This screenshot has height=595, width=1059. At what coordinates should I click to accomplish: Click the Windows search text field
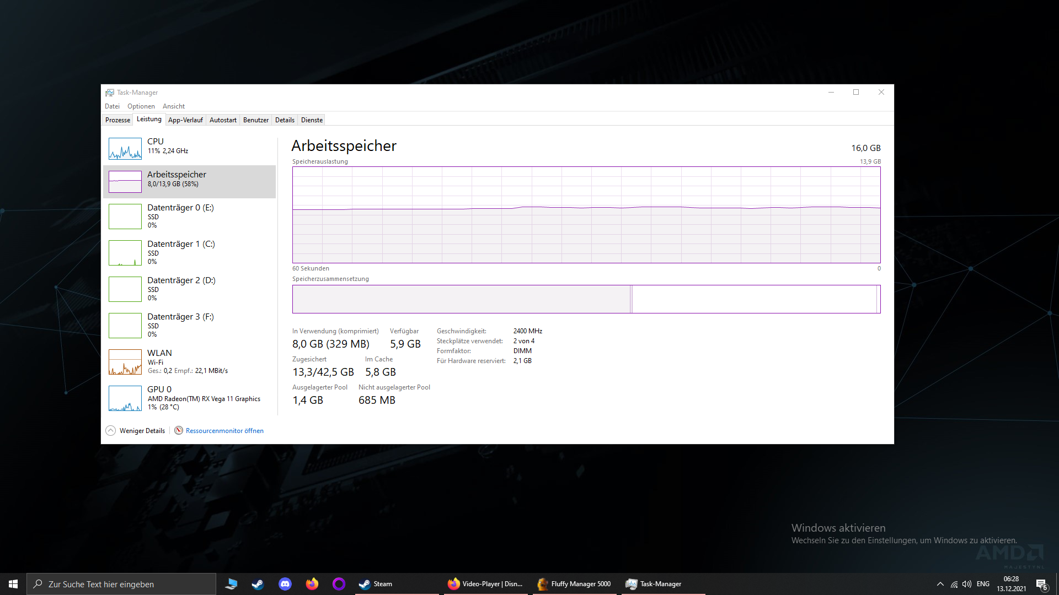click(x=121, y=584)
